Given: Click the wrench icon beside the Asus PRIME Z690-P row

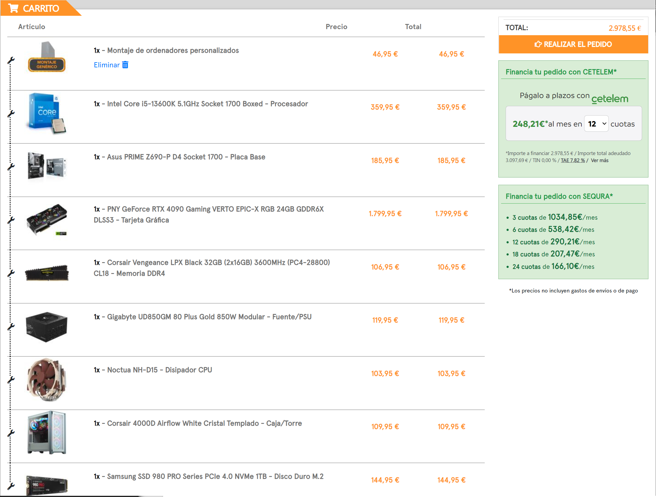Looking at the screenshot, I should tap(11, 167).
